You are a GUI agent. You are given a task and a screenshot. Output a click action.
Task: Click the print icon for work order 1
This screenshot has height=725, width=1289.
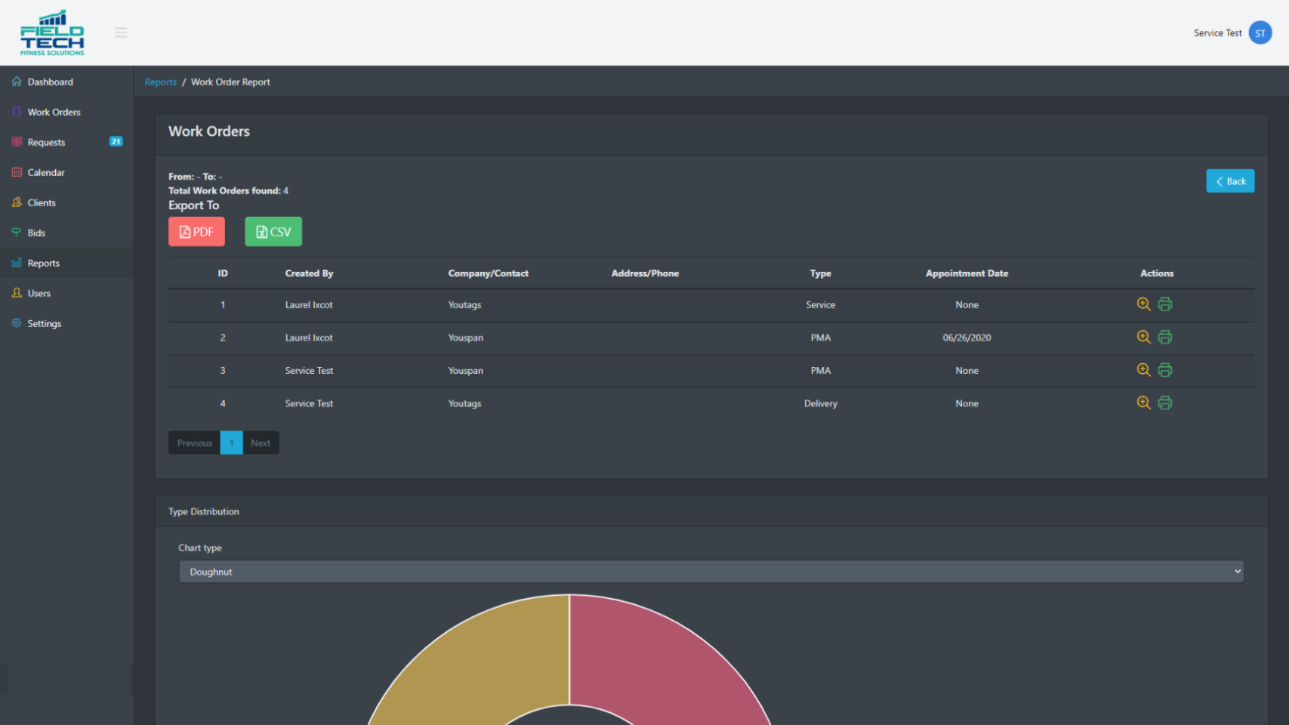[x=1165, y=304]
